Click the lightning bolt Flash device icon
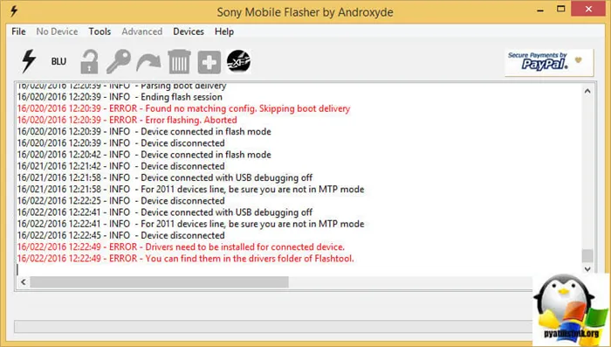Screen dimensions: 611x347 click(x=29, y=61)
